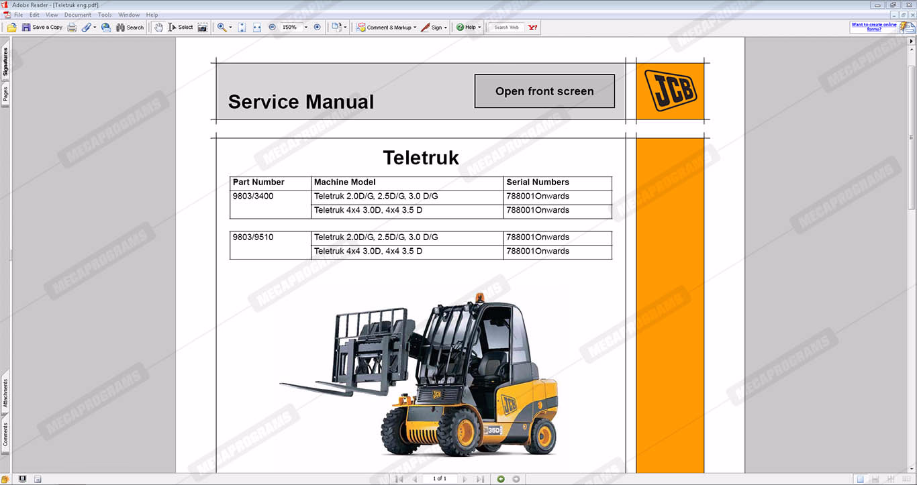This screenshot has width=917, height=485.
Task: Open the Document menu
Action: point(78,15)
